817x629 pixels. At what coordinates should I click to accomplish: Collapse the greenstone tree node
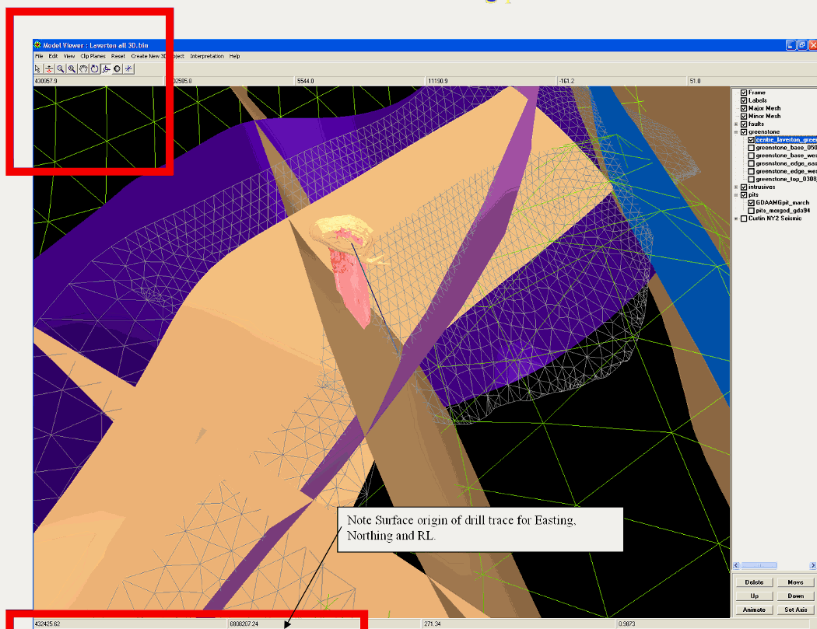pos(736,132)
